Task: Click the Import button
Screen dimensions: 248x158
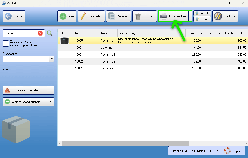Action: pyautogui.click(x=202, y=13)
